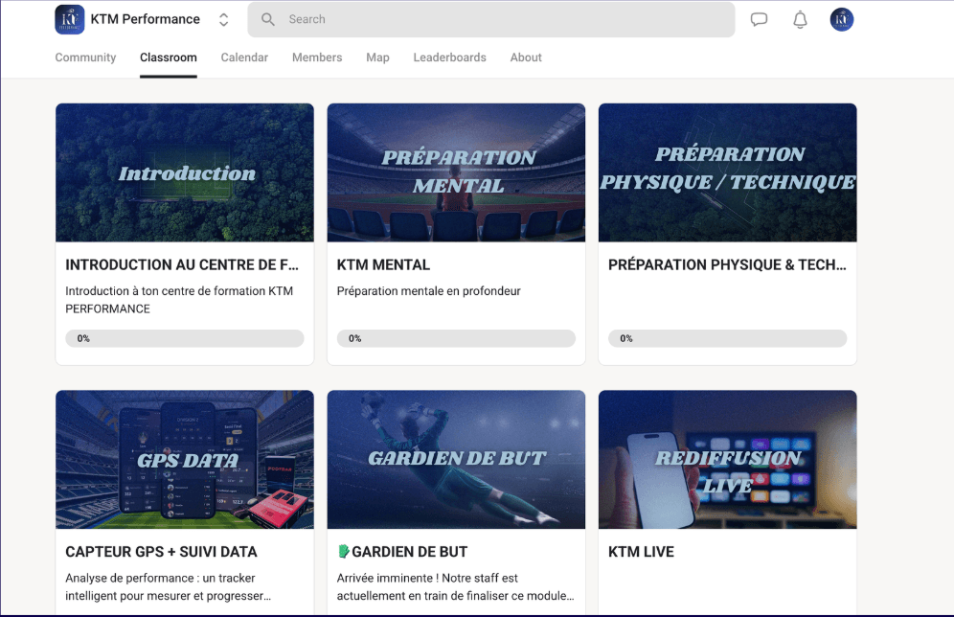Open the Introduction course thumbnail
Screen dimensions: 954x617
click(x=185, y=172)
